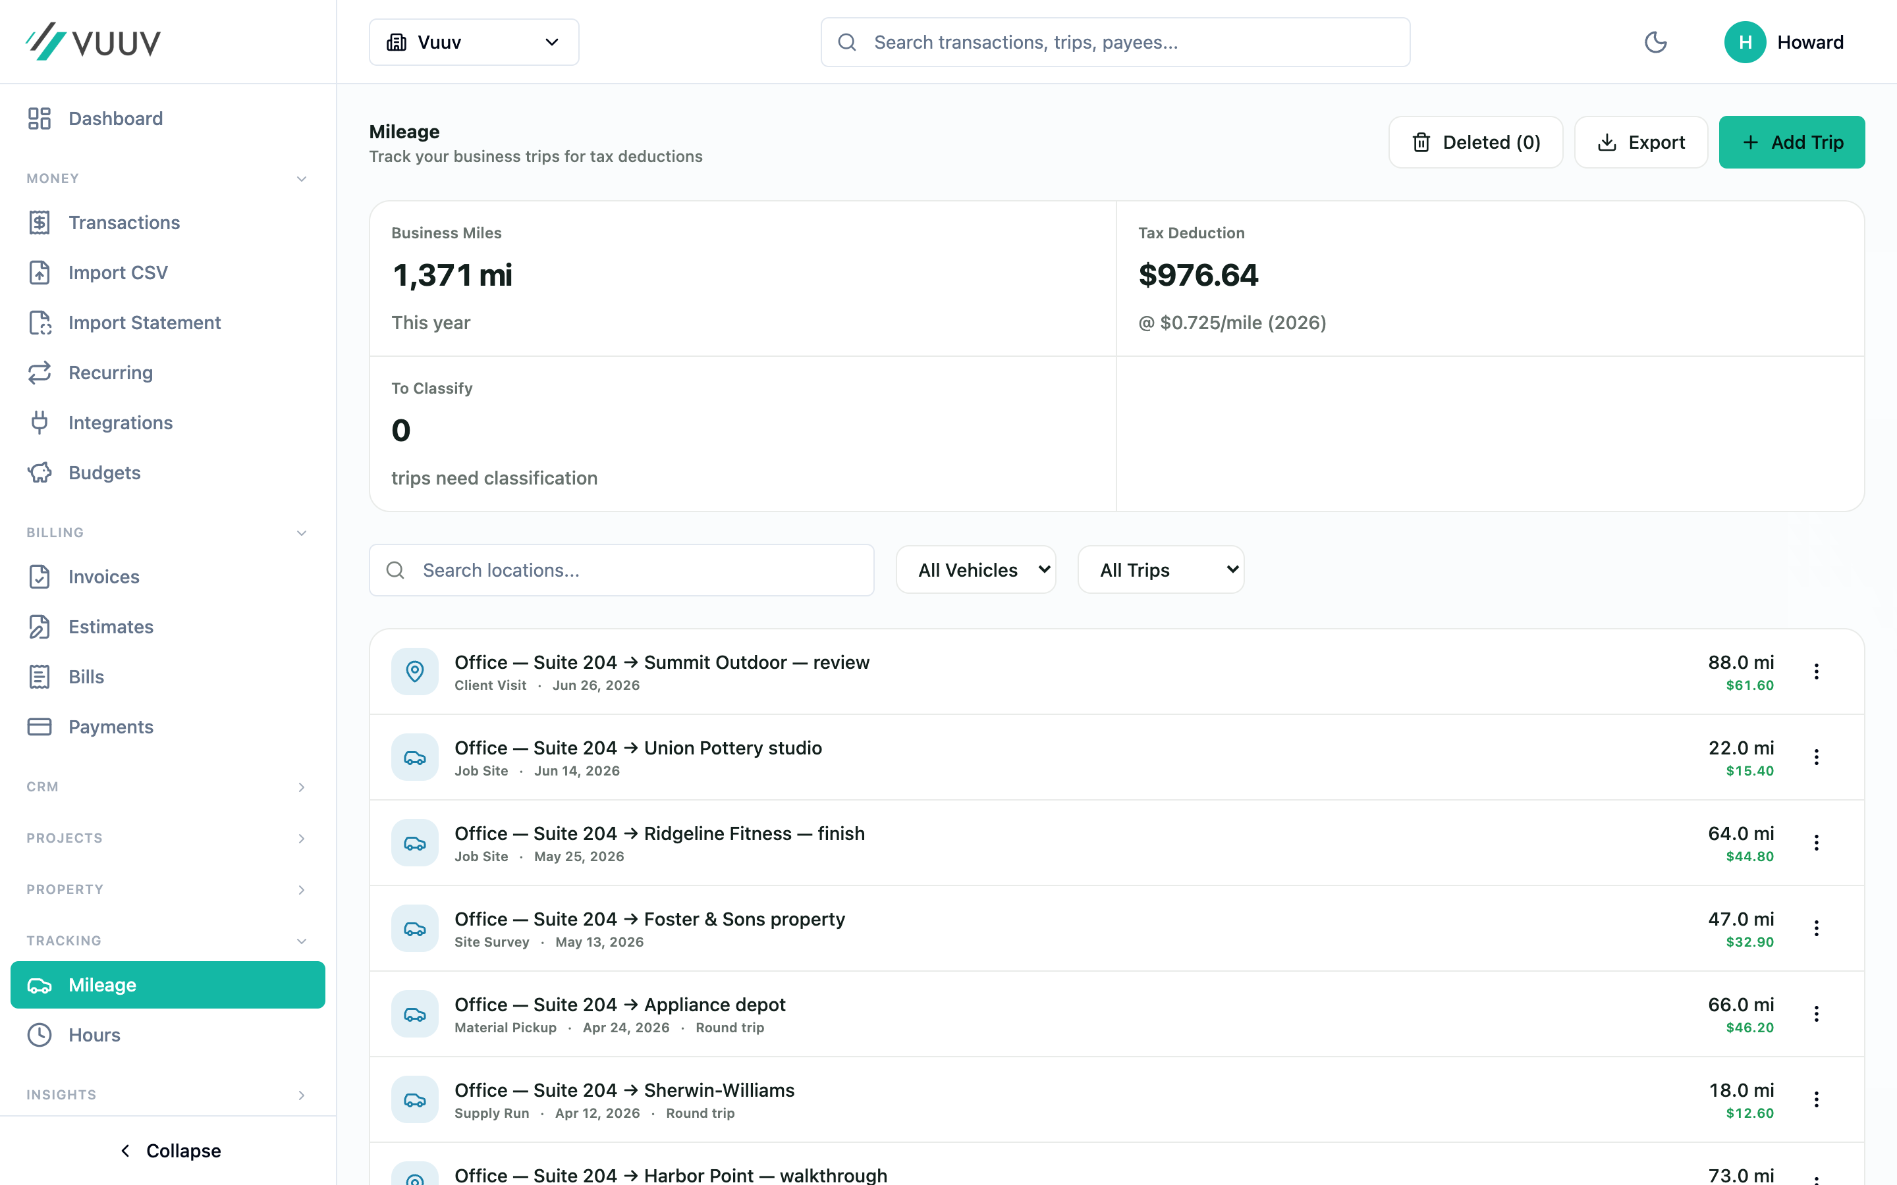The image size is (1897, 1185).
Task: Open the All Vehicles filter dropdown
Action: [x=976, y=569]
